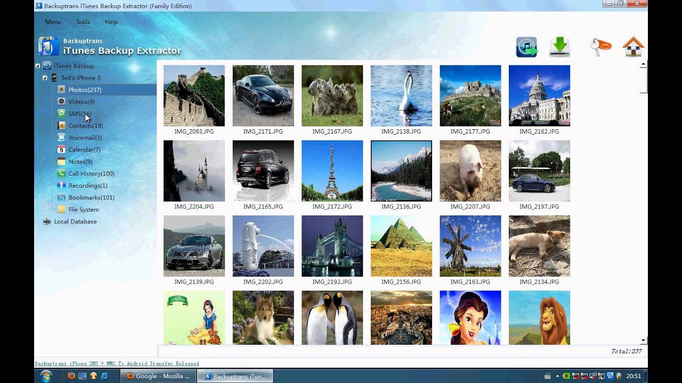Select the two penguins thumbnail
682x383 pixels.
(x=332, y=318)
